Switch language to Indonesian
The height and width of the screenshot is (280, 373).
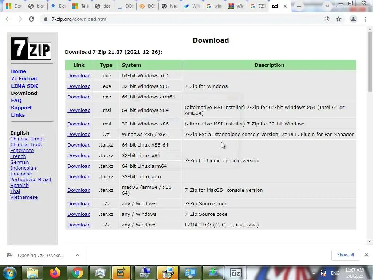[x=23, y=168]
